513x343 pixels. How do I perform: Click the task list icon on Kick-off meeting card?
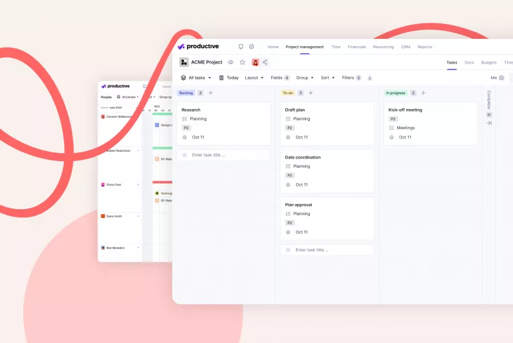tap(391, 128)
